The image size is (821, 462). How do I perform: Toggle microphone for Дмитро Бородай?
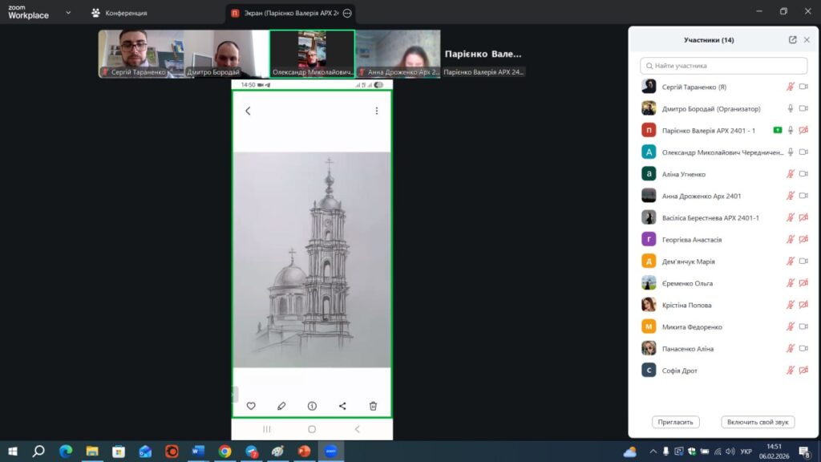790,108
